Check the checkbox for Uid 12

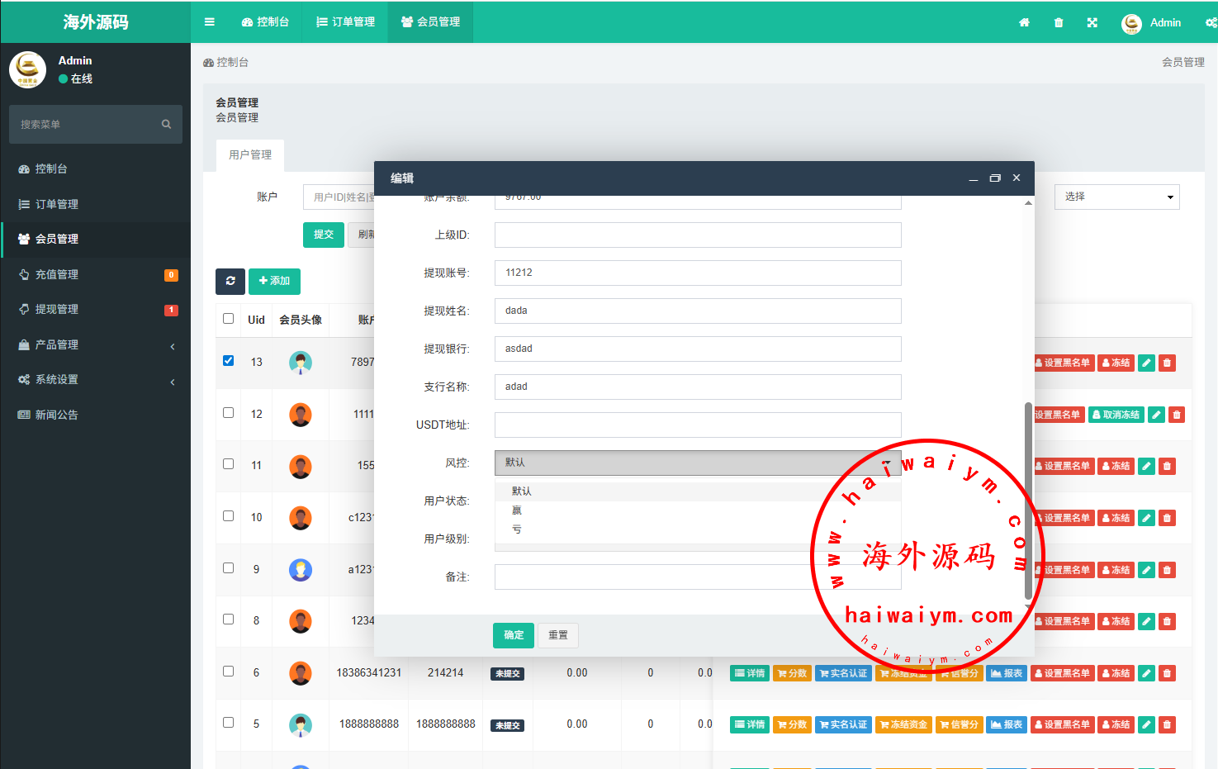point(229,413)
